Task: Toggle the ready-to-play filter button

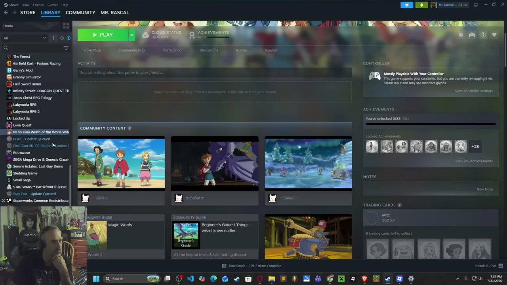Action: pos(69,38)
